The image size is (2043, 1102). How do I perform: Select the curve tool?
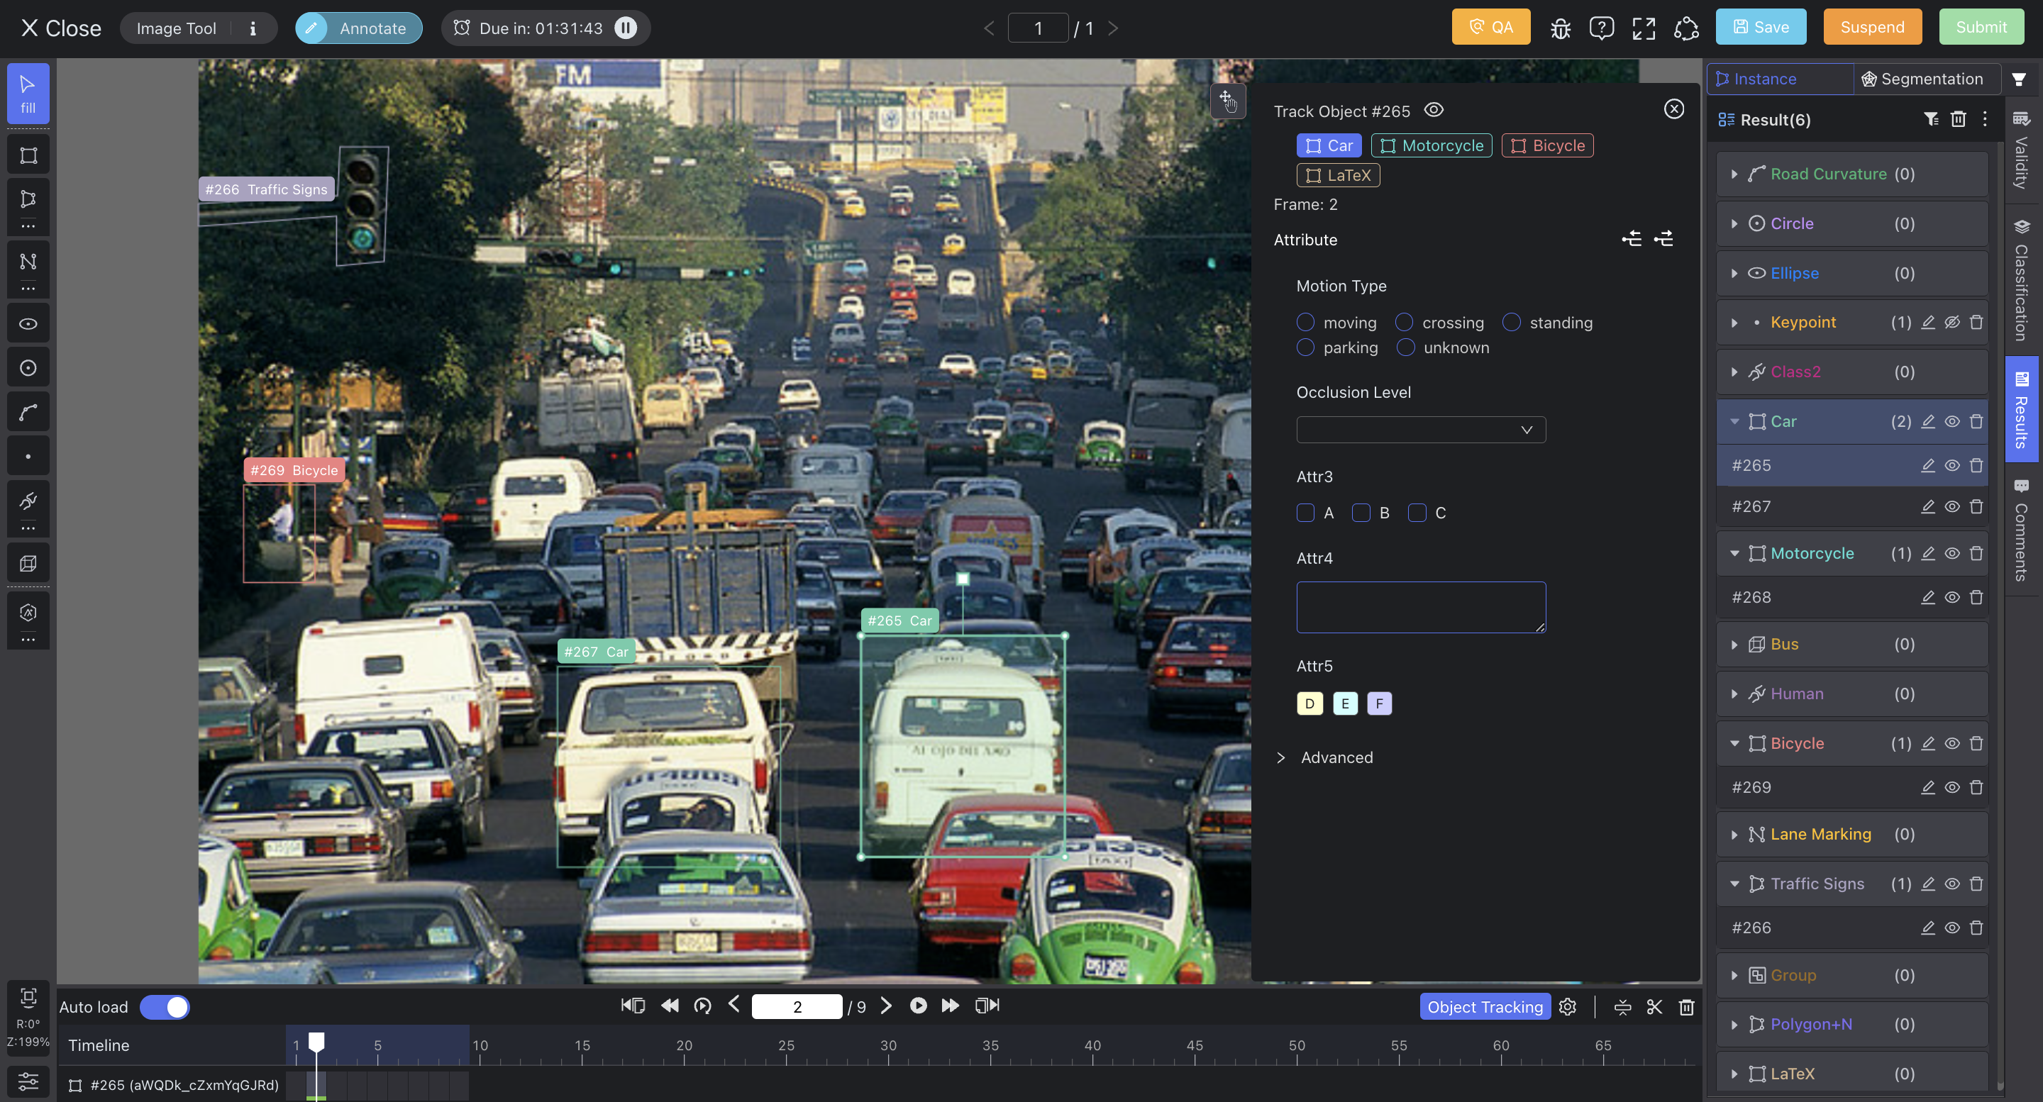click(28, 412)
